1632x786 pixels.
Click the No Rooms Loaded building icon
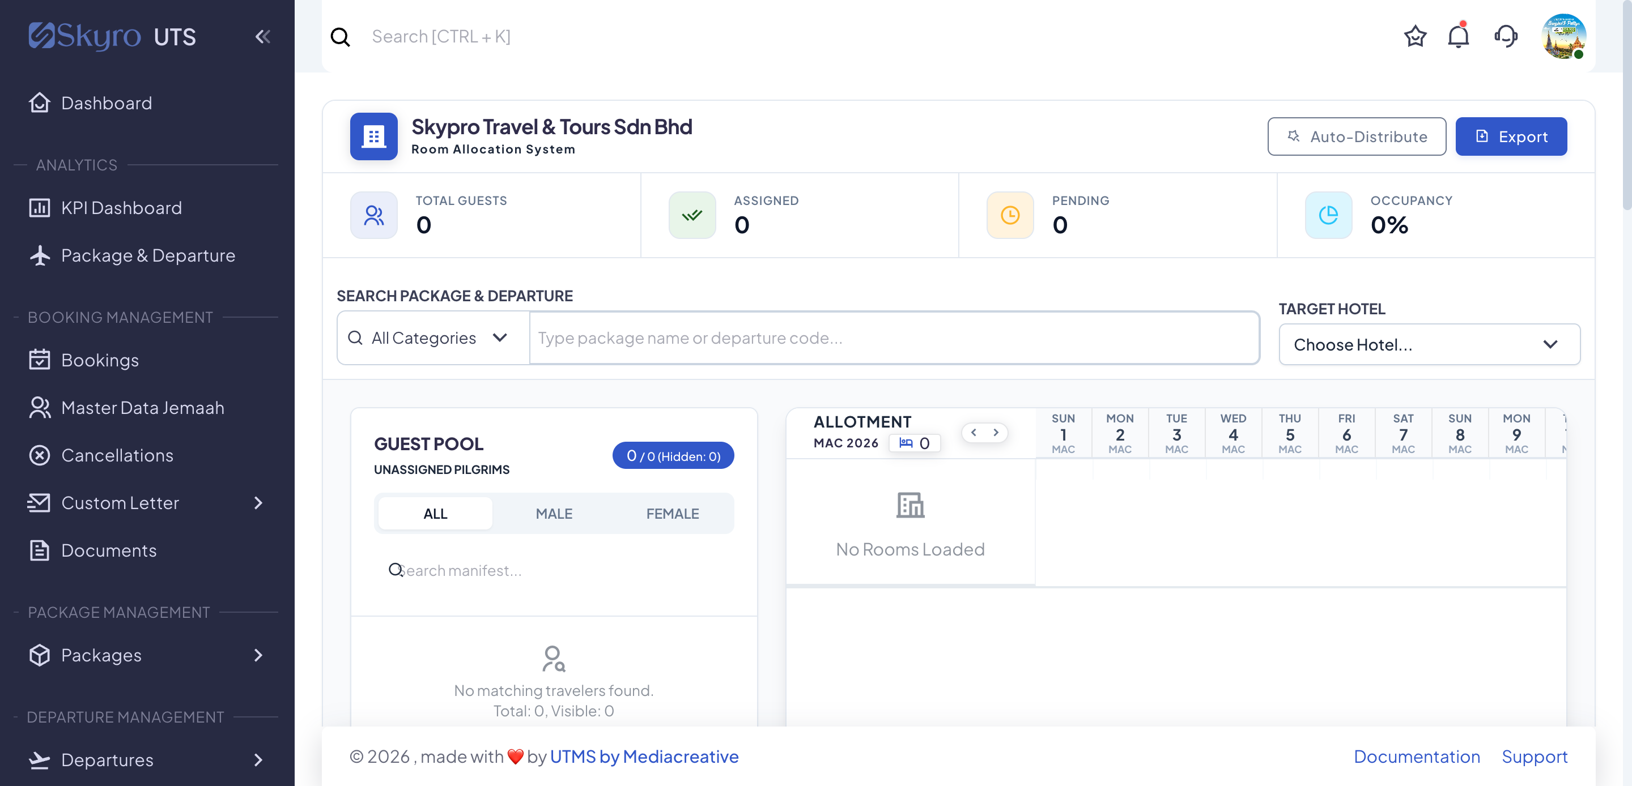pos(911,506)
